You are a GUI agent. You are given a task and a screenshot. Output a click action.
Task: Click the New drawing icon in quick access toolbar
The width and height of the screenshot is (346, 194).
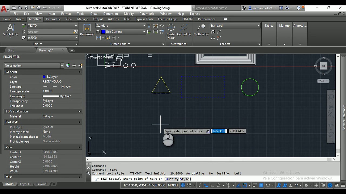(x=14, y=8)
